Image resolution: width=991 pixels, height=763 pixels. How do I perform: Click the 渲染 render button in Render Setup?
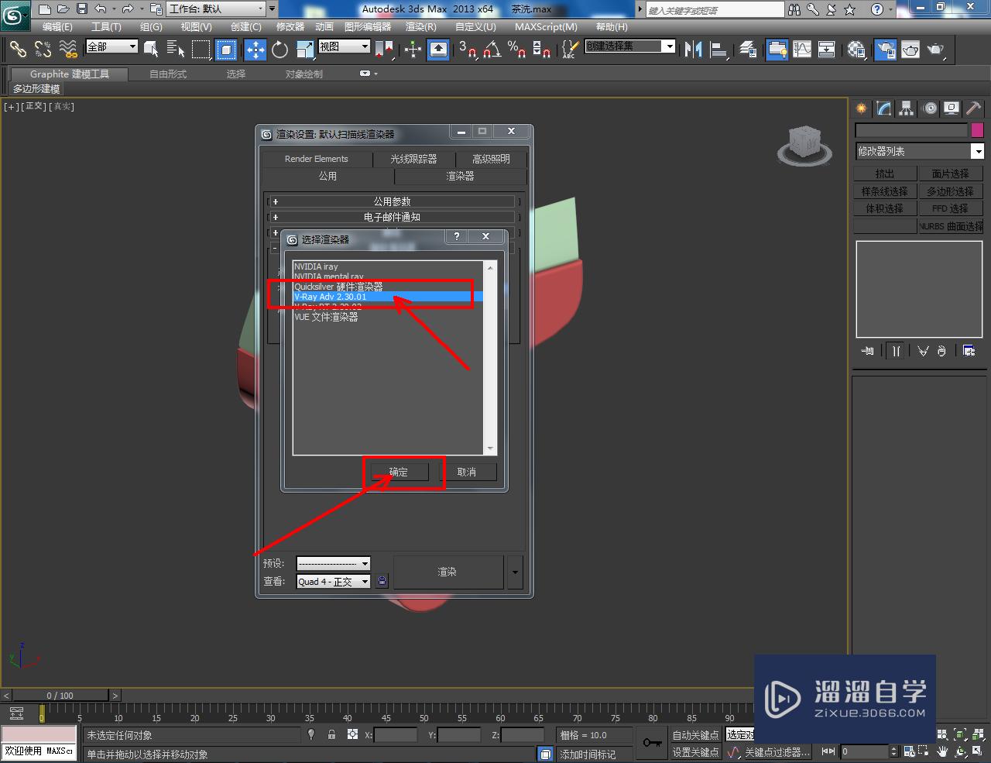click(447, 572)
